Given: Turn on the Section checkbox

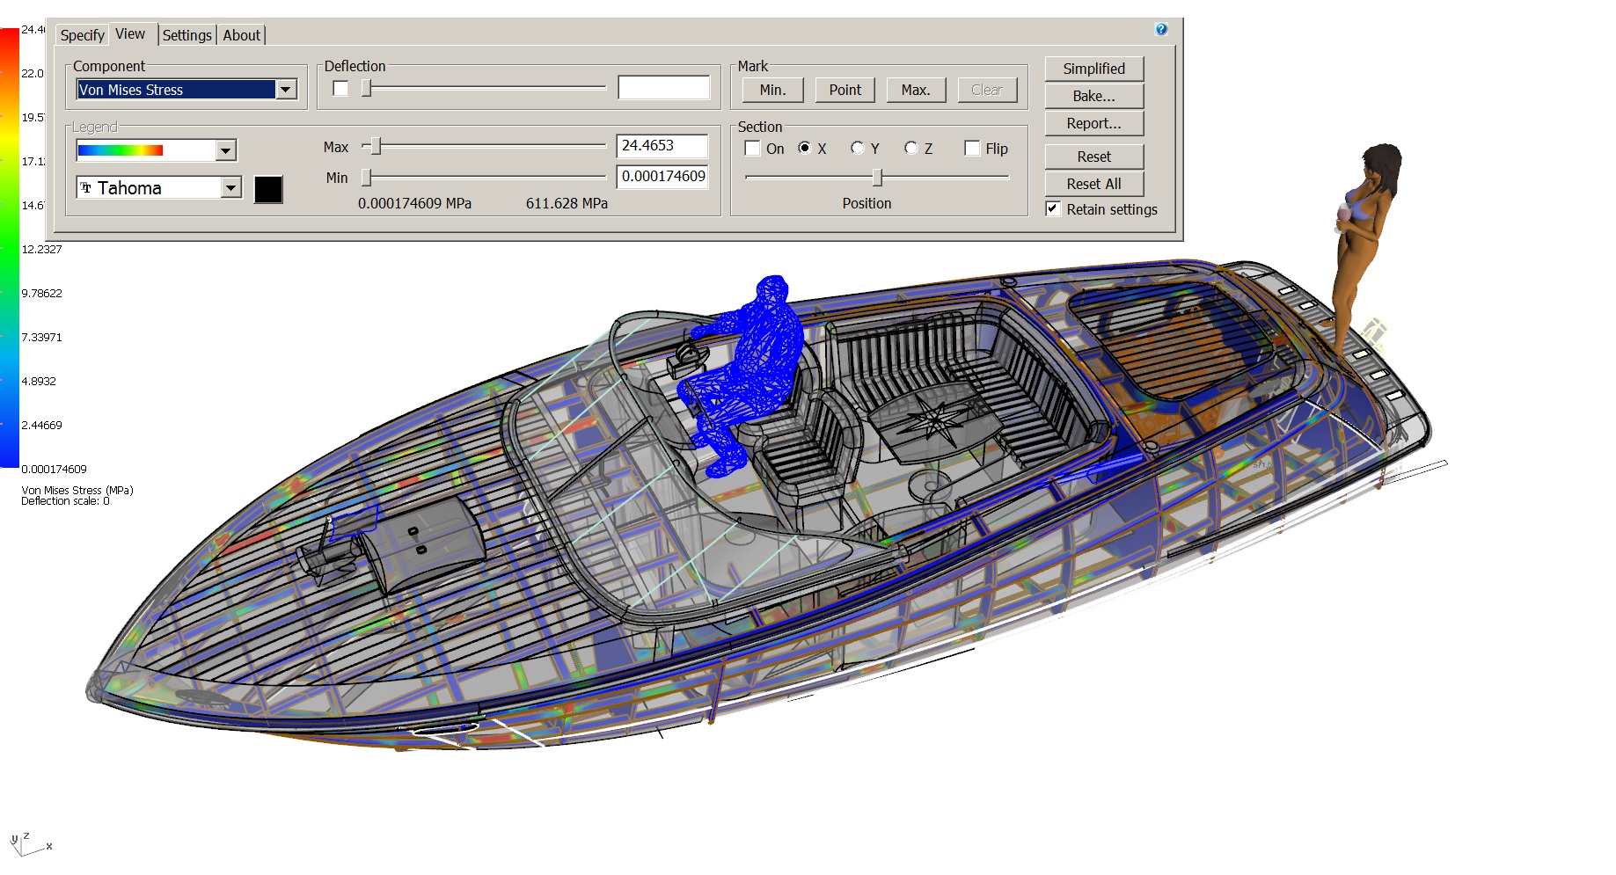Looking at the screenshot, I should point(753,149).
